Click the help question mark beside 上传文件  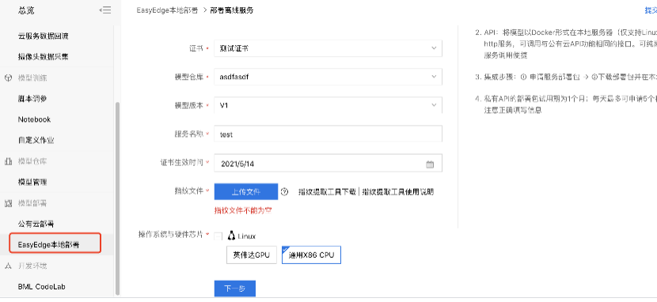pyautogui.click(x=284, y=191)
